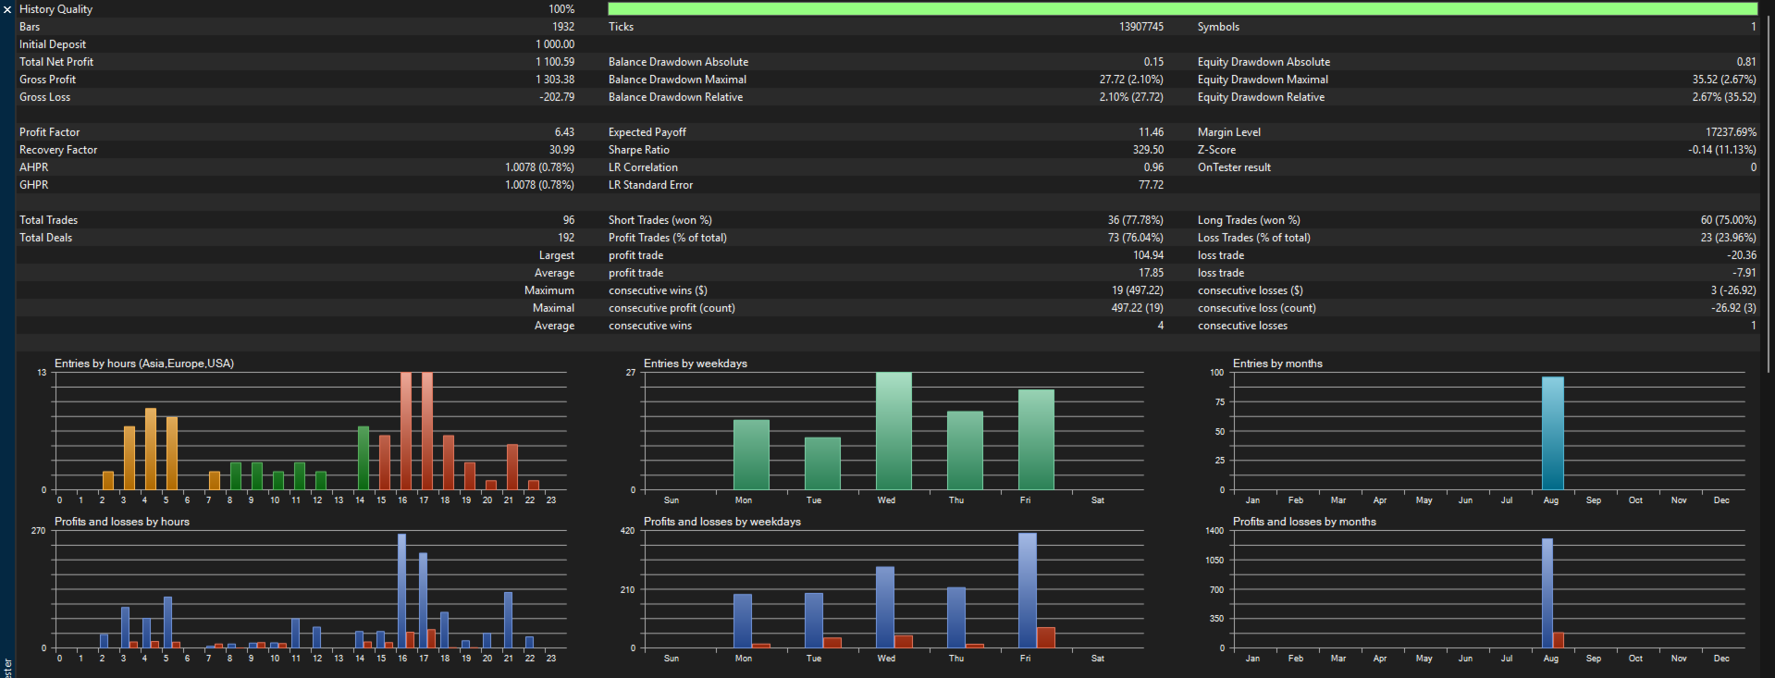Select the Equity Drawdown Maximal value
The width and height of the screenshot is (1775, 678).
[1724, 80]
